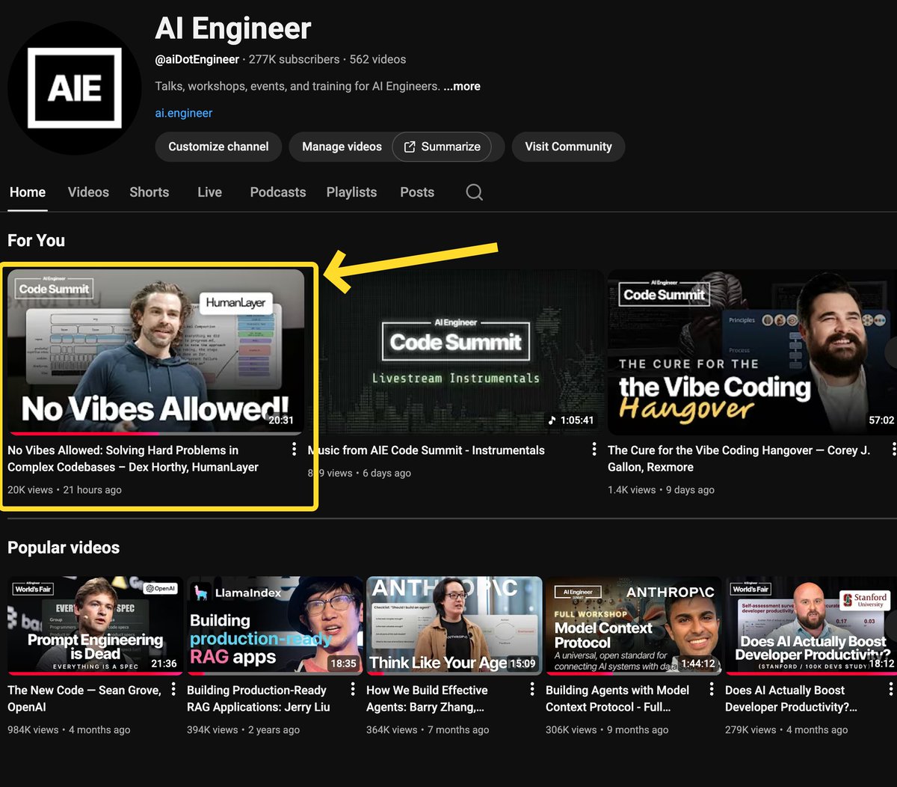Click the For You section heading

36,240
